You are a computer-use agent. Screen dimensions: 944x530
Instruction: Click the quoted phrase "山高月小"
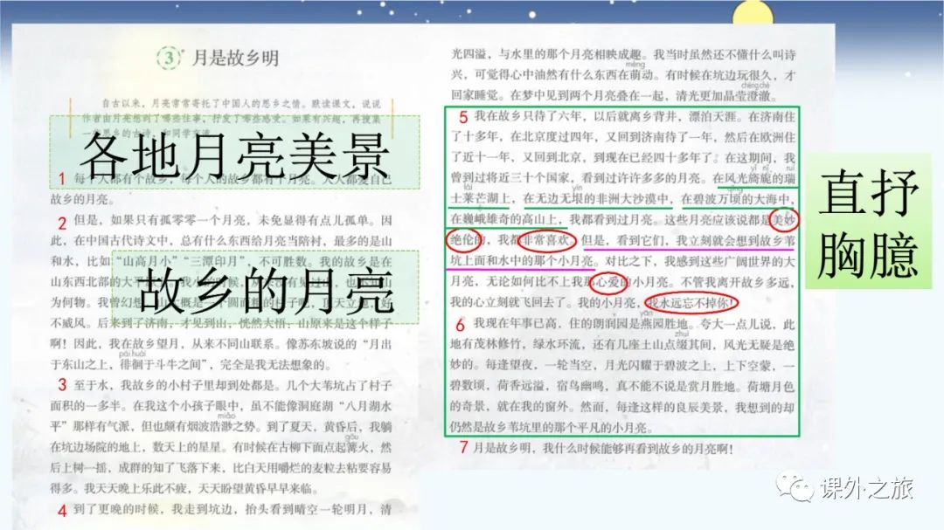click(x=146, y=262)
